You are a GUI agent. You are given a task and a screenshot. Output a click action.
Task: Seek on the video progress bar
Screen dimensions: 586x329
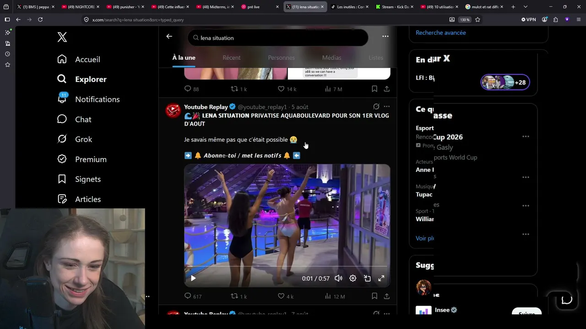tap(287, 266)
